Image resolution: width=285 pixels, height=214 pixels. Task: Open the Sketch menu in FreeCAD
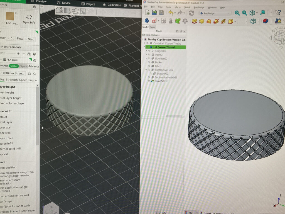point(187,7)
